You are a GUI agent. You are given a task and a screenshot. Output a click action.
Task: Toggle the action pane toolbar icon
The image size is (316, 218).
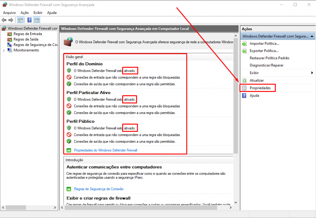37,20
